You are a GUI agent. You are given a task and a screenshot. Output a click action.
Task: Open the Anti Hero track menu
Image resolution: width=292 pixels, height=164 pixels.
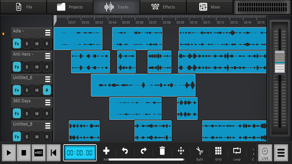[48, 56]
